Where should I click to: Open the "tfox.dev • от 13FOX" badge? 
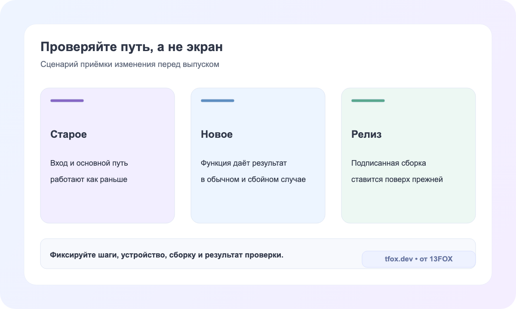(x=419, y=259)
